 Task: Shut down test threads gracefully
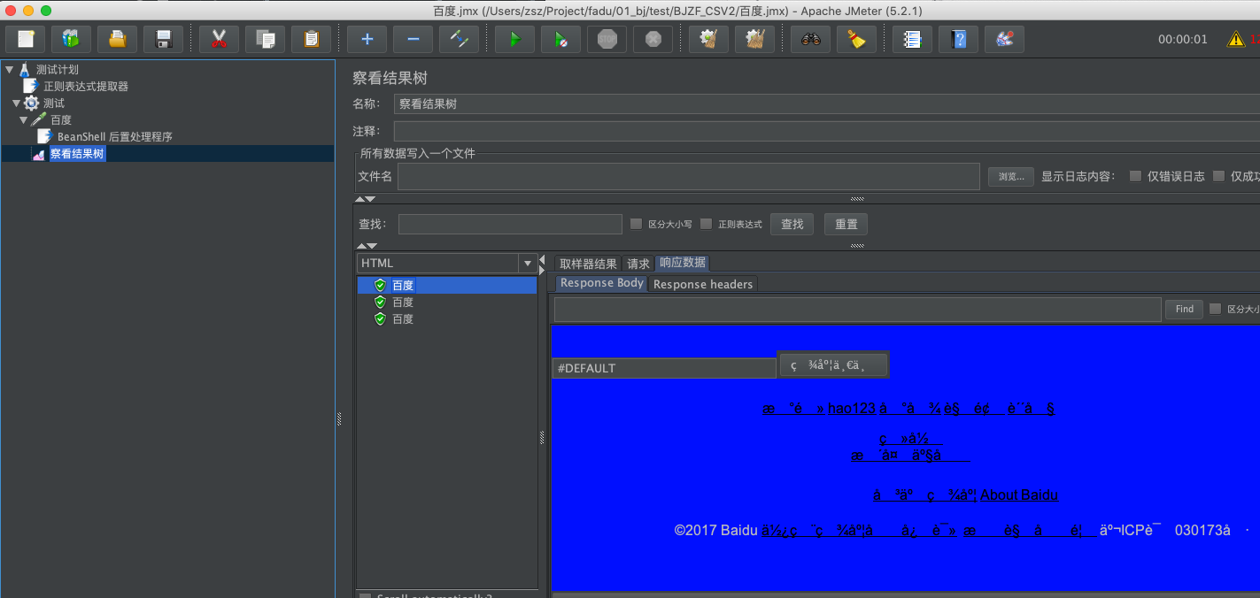pos(653,39)
